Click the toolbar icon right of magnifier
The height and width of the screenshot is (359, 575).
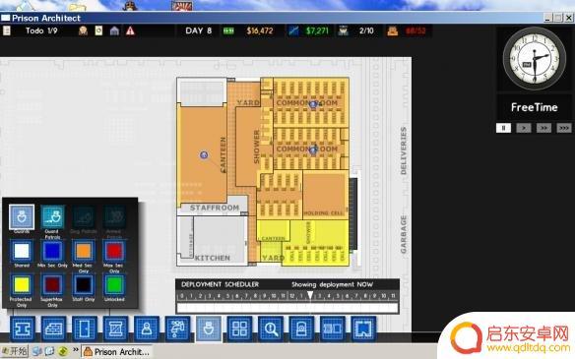pyautogui.click(x=301, y=329)
